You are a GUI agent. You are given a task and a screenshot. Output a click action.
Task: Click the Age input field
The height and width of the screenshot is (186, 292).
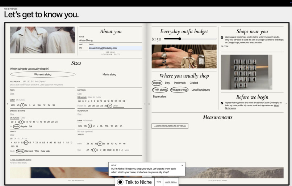(x=83, y=48)
